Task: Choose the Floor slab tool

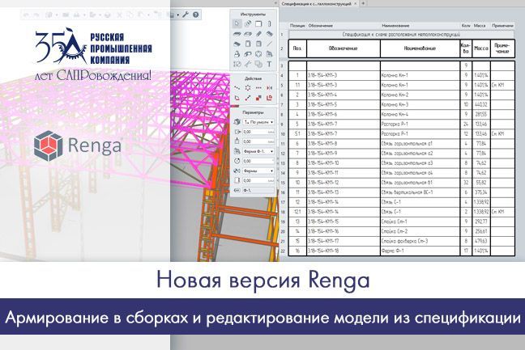Action: (x=237, y=34)
